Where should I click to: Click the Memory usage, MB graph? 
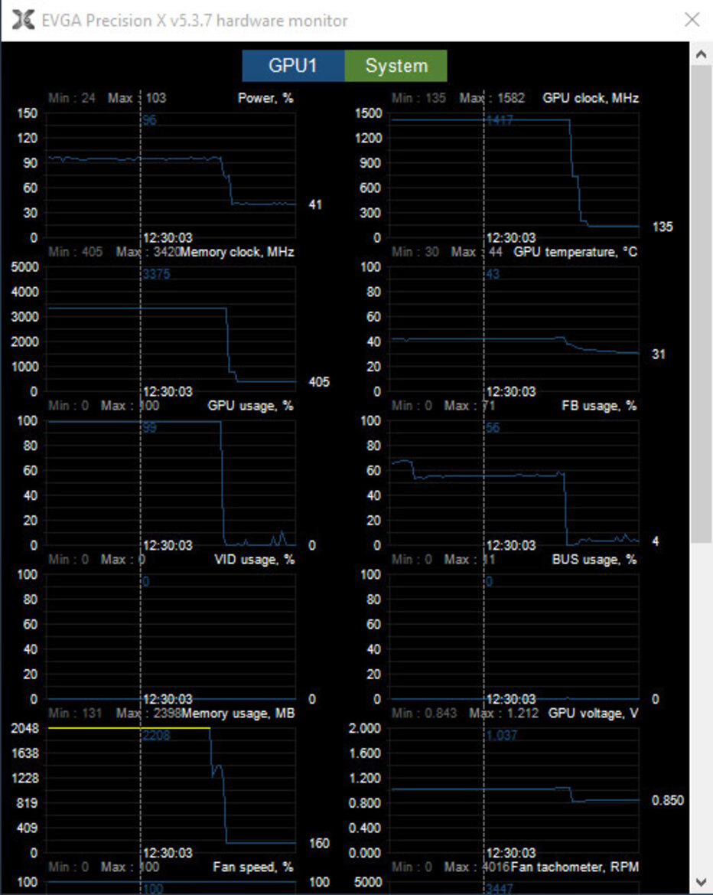171,790
